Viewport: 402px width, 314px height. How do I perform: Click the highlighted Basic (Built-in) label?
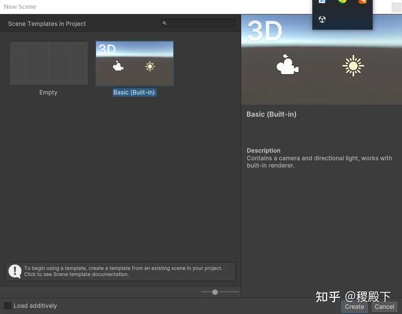[135, 92]
